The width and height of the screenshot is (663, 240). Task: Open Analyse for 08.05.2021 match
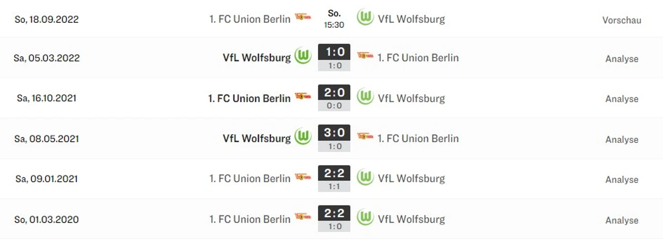point(622,140)
